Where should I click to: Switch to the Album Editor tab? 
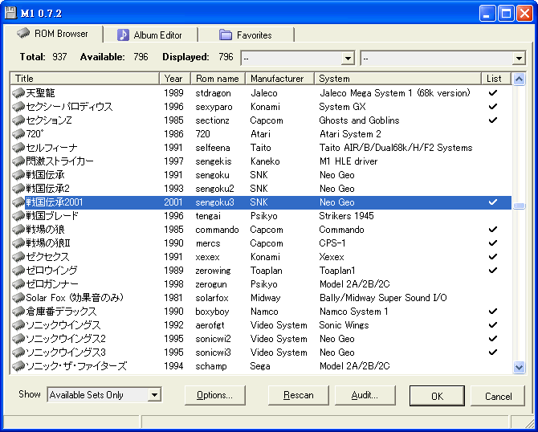150,35
